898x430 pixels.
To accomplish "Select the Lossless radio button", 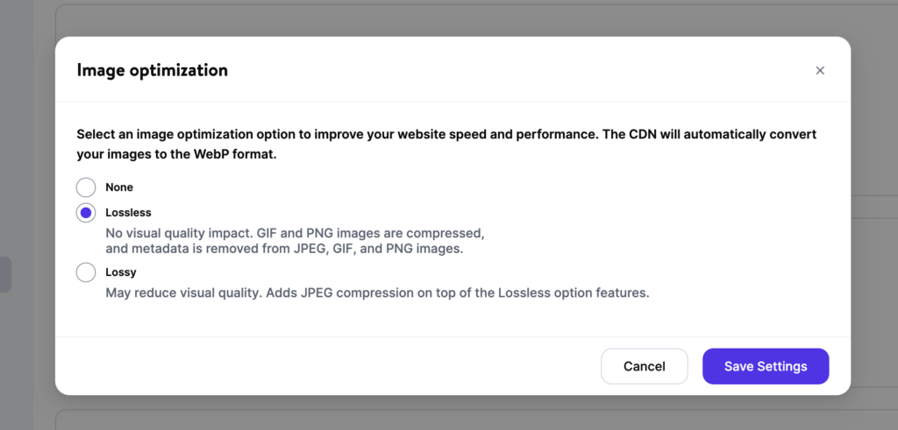I will (86, 213).
